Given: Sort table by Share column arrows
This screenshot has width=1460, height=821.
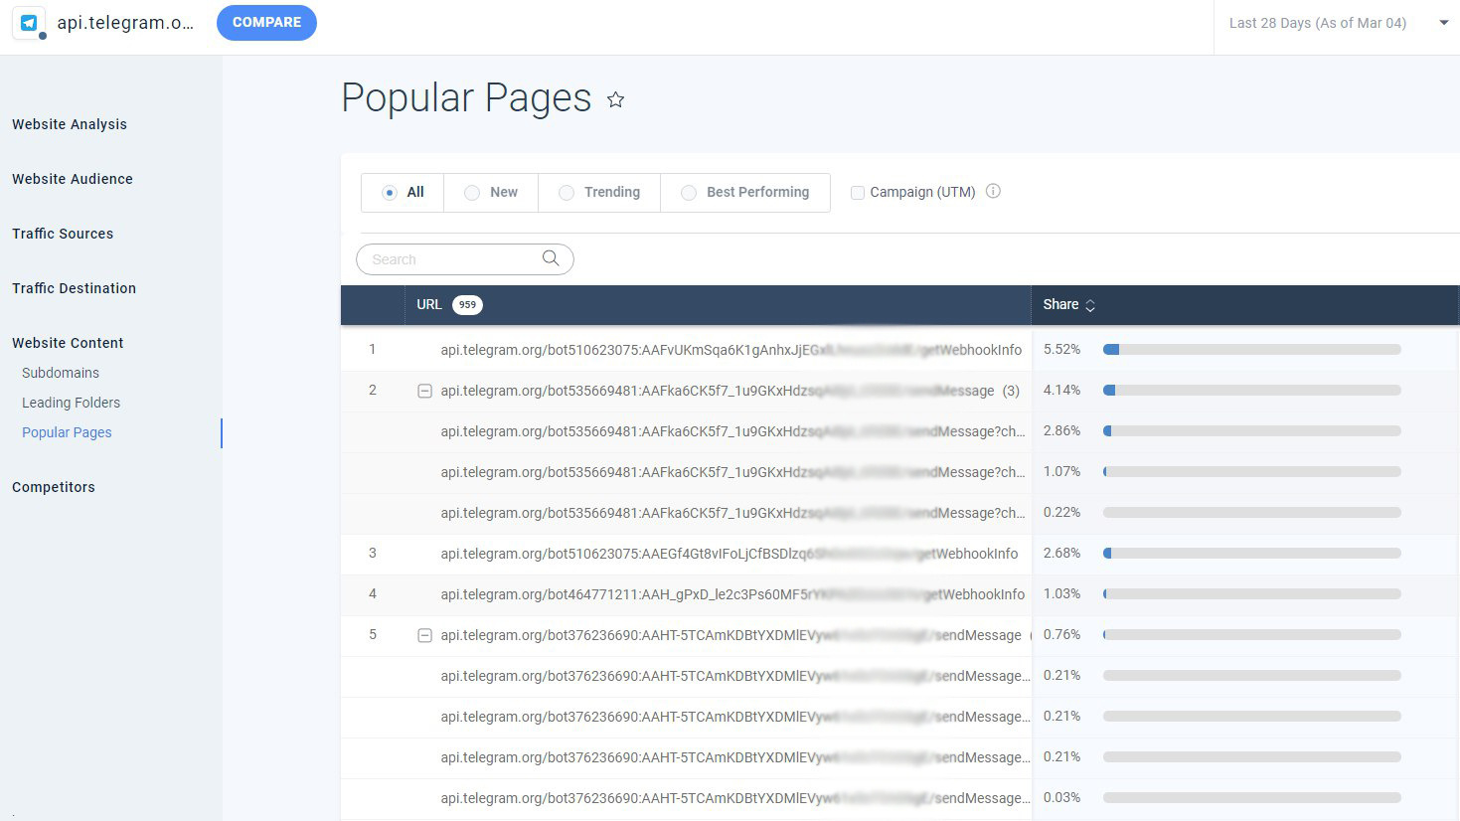Looking at the screenshot, I should (1090, 305).
